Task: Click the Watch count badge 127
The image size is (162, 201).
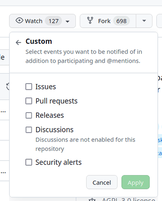Action: (x=53, y=21)
